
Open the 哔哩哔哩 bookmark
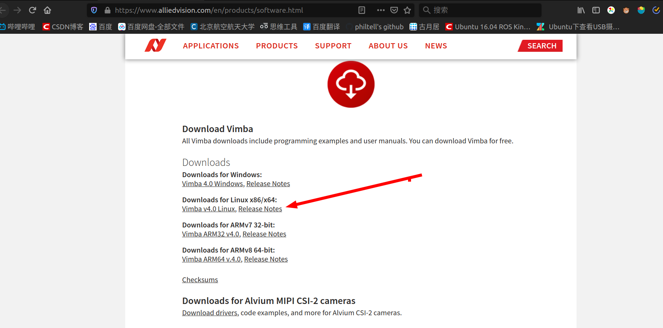point(18,27)
